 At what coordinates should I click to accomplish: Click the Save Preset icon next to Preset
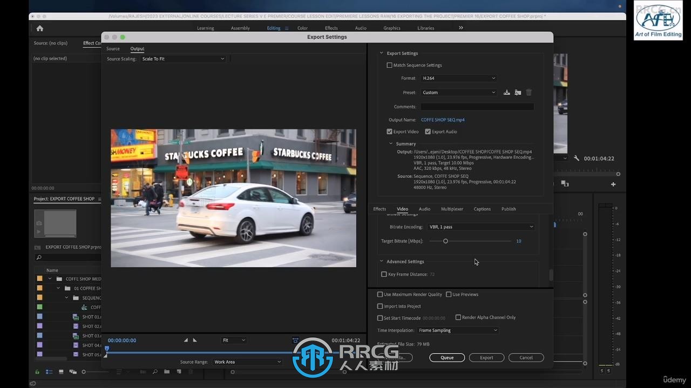(506, 93)
